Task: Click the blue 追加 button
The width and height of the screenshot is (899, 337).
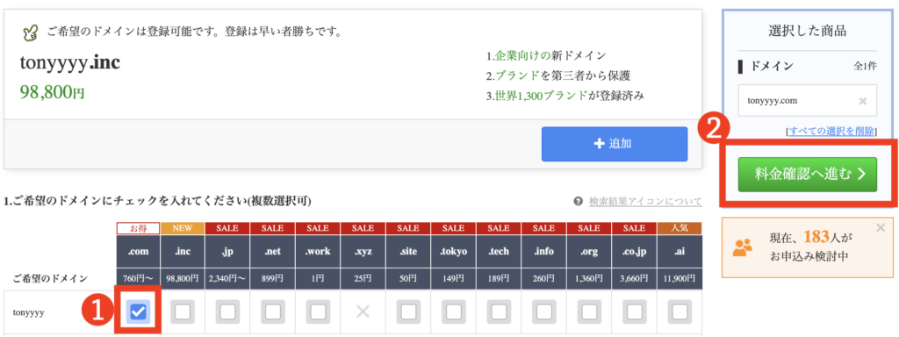Action: 614,144
